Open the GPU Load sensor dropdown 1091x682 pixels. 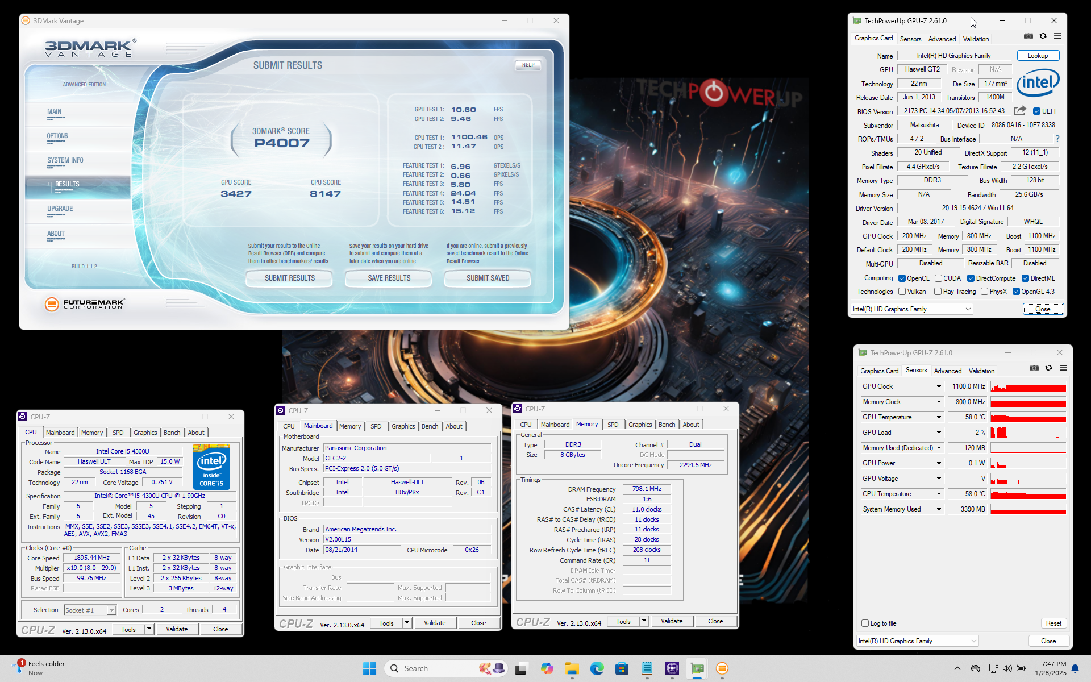tap(939, 433)
